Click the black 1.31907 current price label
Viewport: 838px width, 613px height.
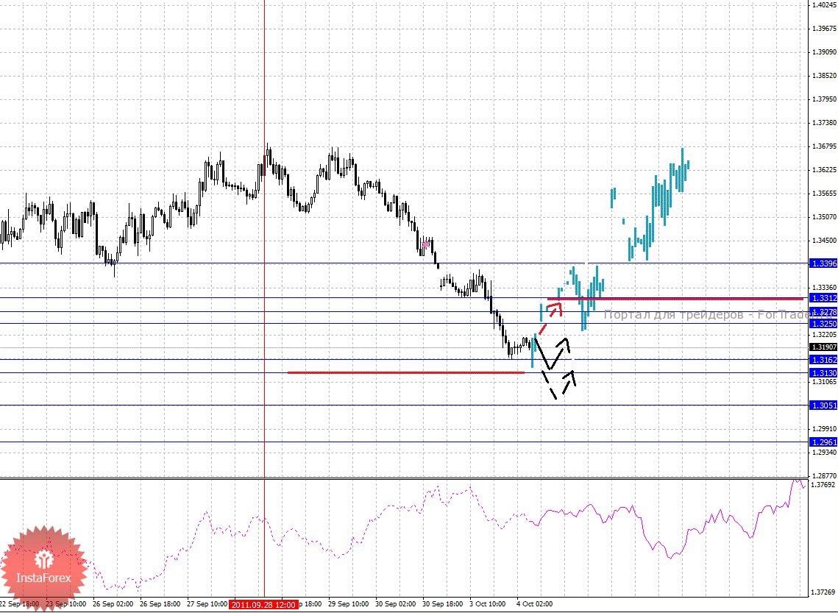(822, 347)
